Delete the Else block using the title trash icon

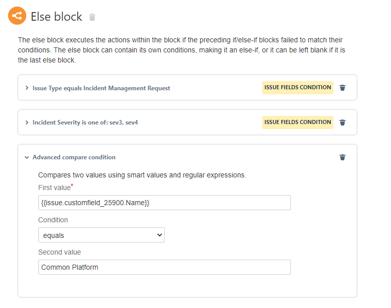92,17
